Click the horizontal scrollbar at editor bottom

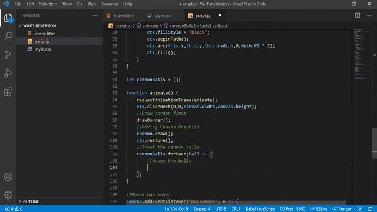pyautogui.click(x=236, y=203)
